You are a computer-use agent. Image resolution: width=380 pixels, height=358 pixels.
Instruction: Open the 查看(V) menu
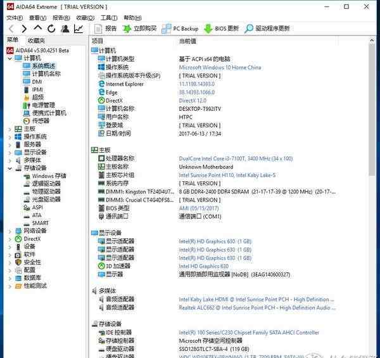point(37,18)
